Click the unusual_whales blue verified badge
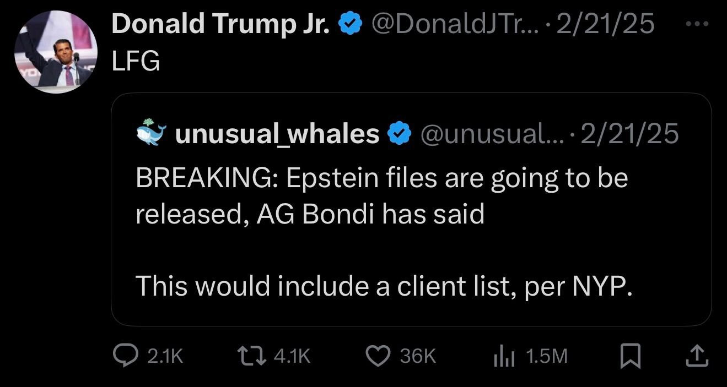Viewport: 727px width, 387px height. click(401, 134)
